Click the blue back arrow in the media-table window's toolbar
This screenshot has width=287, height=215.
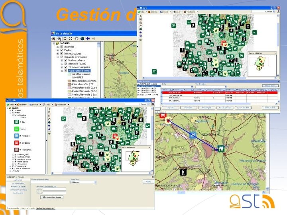[141, 32]
